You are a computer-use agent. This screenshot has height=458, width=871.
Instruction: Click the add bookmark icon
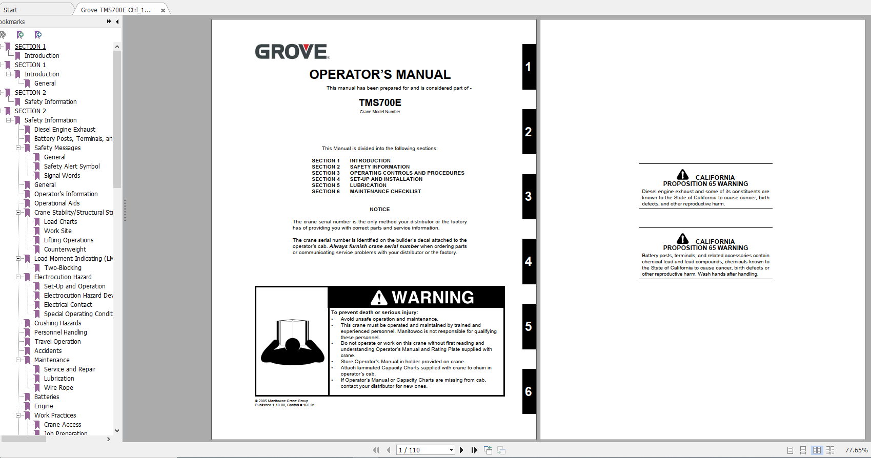point(20,35)
